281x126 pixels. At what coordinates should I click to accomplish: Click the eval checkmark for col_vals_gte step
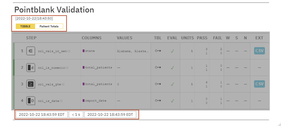click(173, 84)
